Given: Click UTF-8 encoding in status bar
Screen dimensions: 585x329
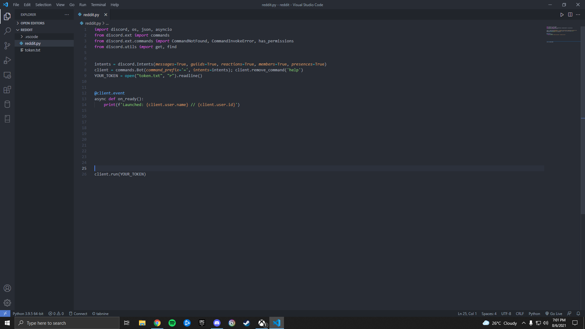Looking at the screenshot, I should pos(506,313).
